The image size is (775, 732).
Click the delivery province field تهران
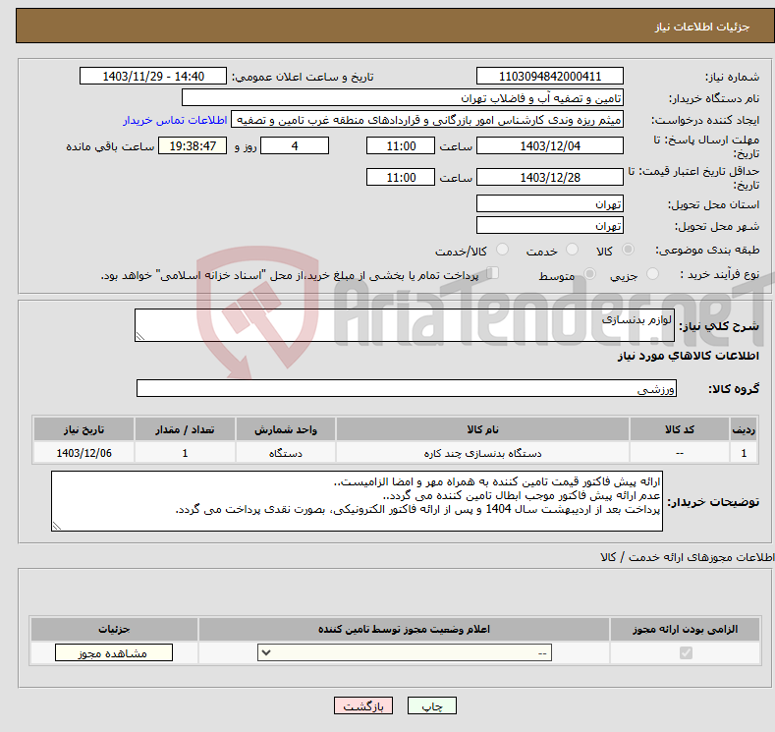point(550,203)
